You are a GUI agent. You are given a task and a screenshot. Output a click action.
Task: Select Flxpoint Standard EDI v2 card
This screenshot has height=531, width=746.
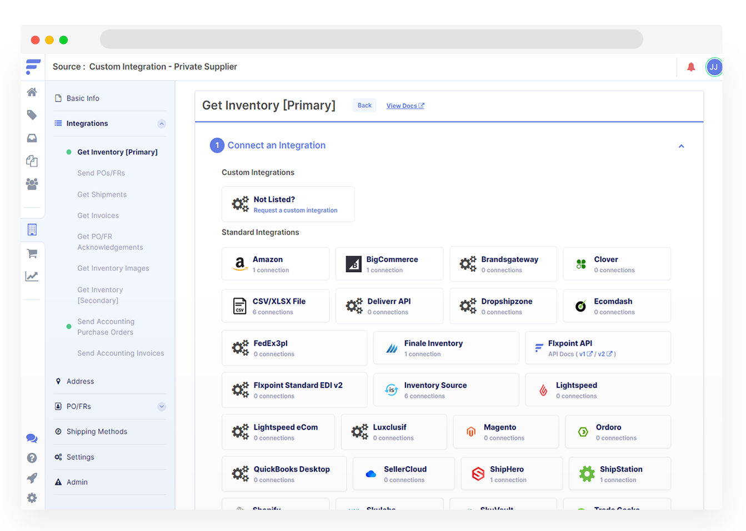pyautogui.click(x=294, y=390)
